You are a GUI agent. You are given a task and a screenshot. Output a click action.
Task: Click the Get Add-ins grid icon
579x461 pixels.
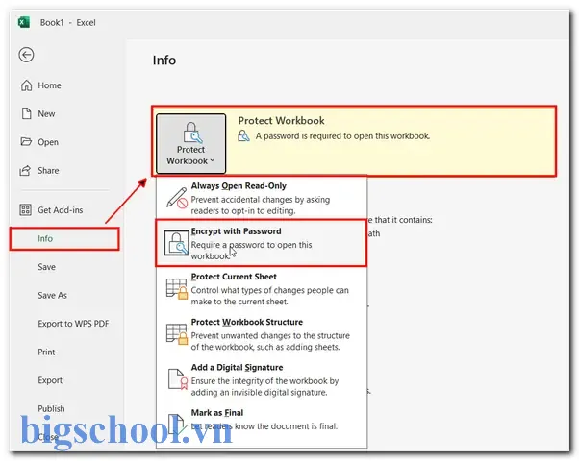(25, 209)
